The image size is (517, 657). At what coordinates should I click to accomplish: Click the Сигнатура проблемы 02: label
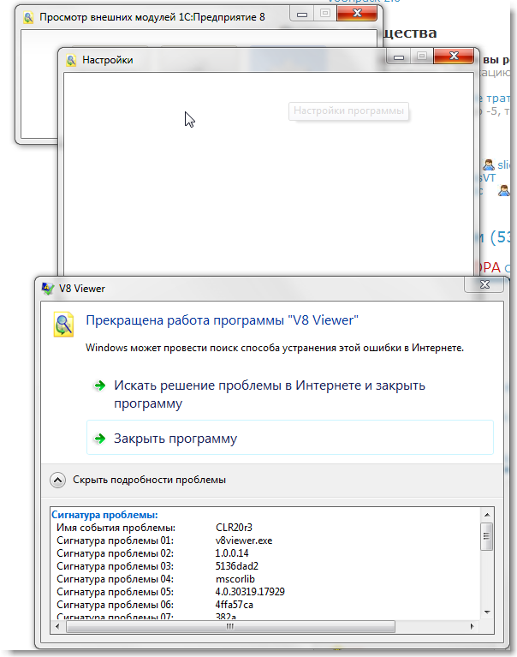[x=115, y=554]
